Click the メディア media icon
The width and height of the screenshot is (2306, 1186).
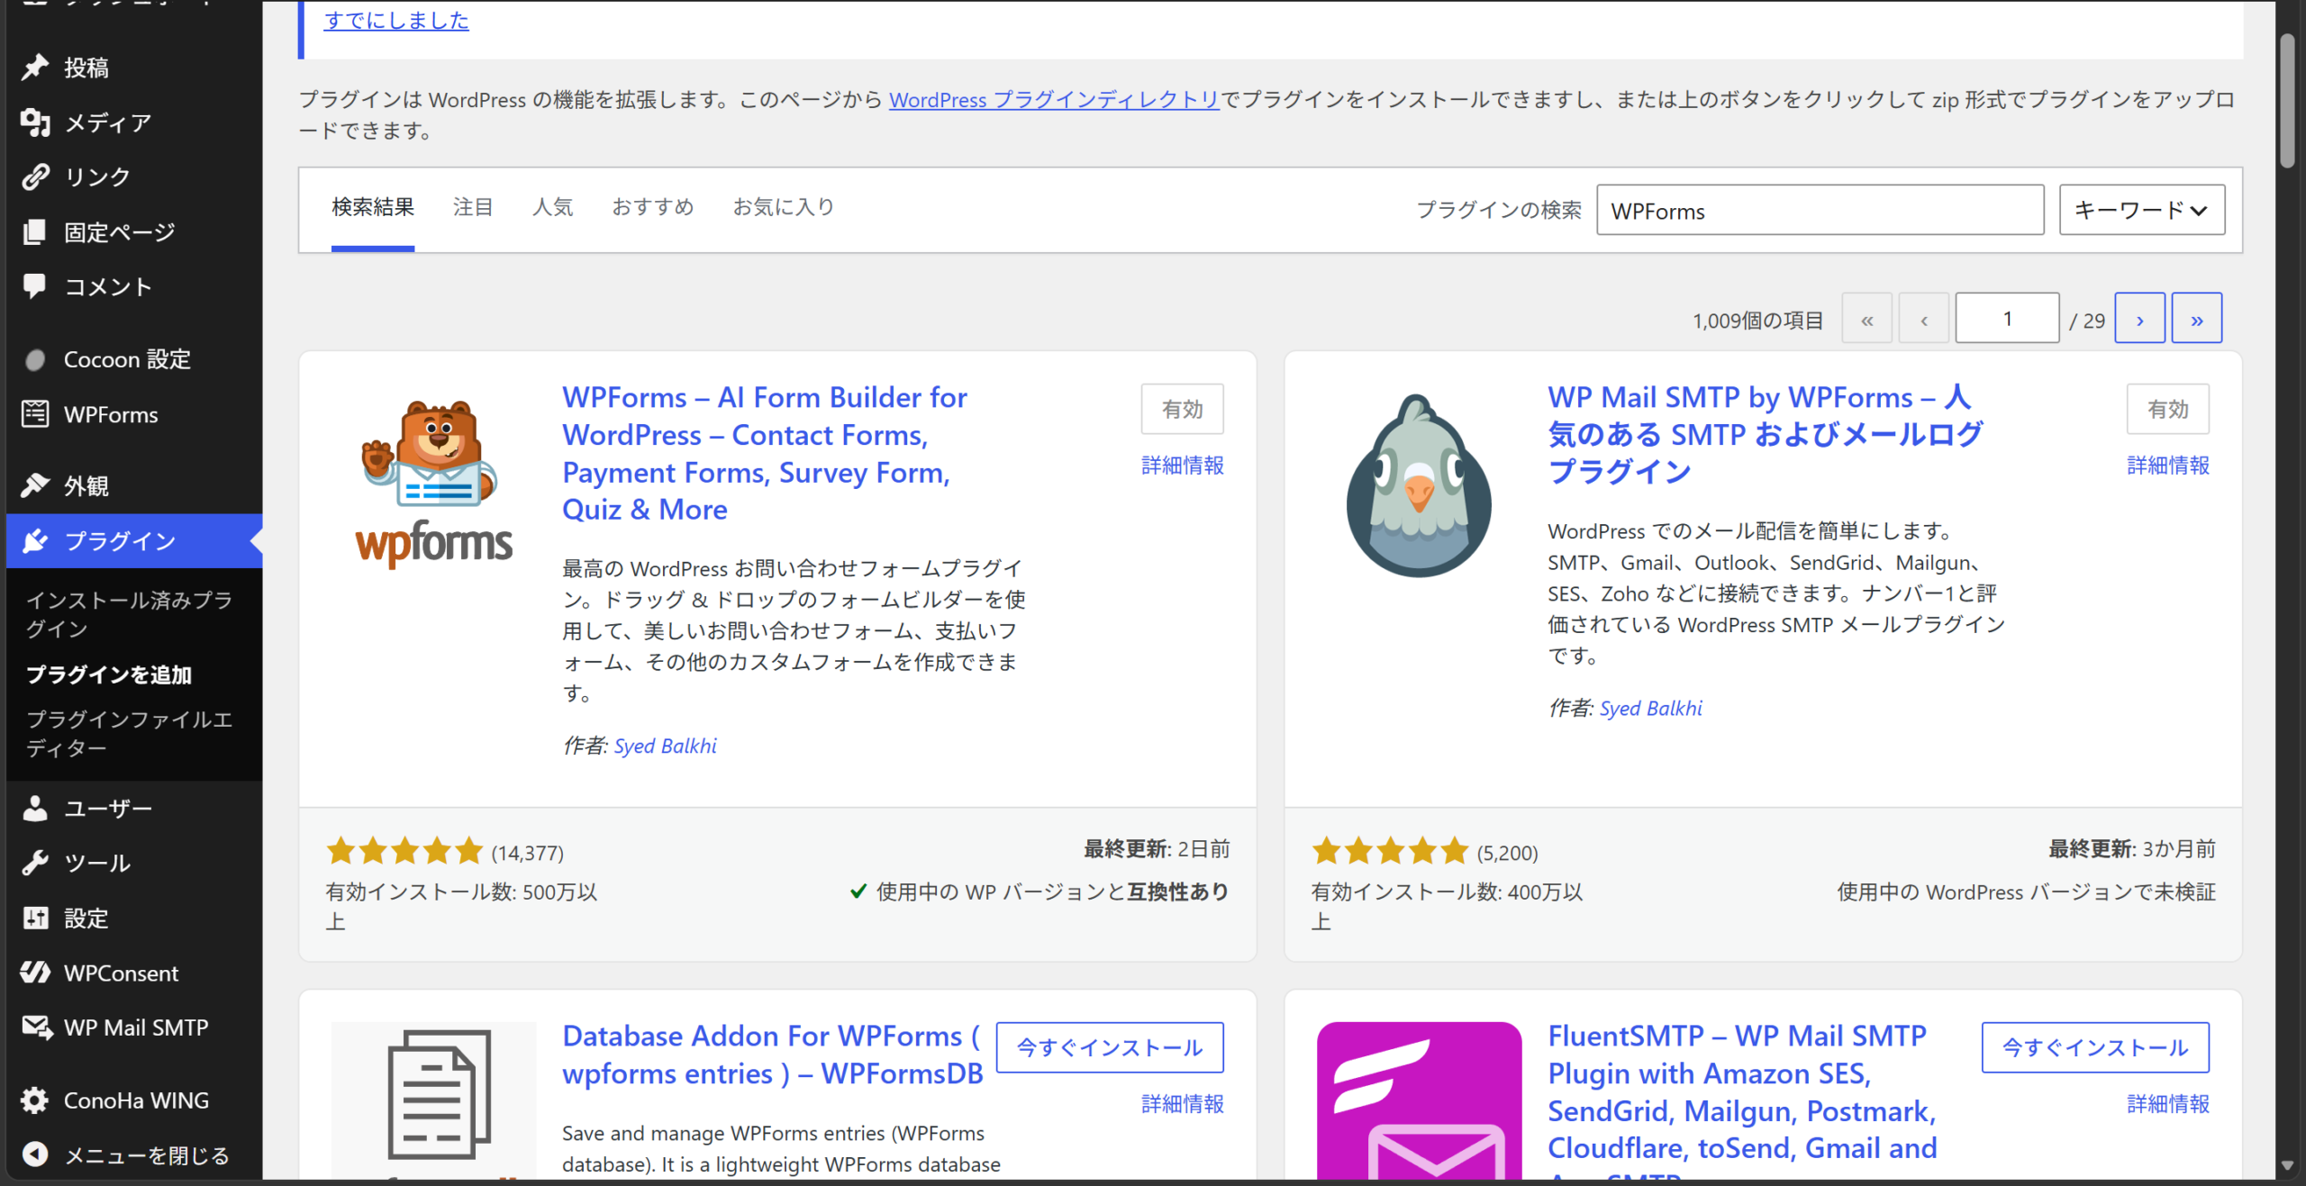click(35, 122)
